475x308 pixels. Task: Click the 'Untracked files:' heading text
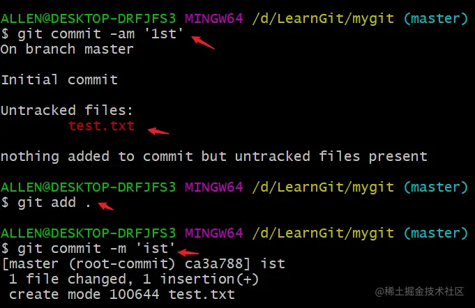click(67, 110)
